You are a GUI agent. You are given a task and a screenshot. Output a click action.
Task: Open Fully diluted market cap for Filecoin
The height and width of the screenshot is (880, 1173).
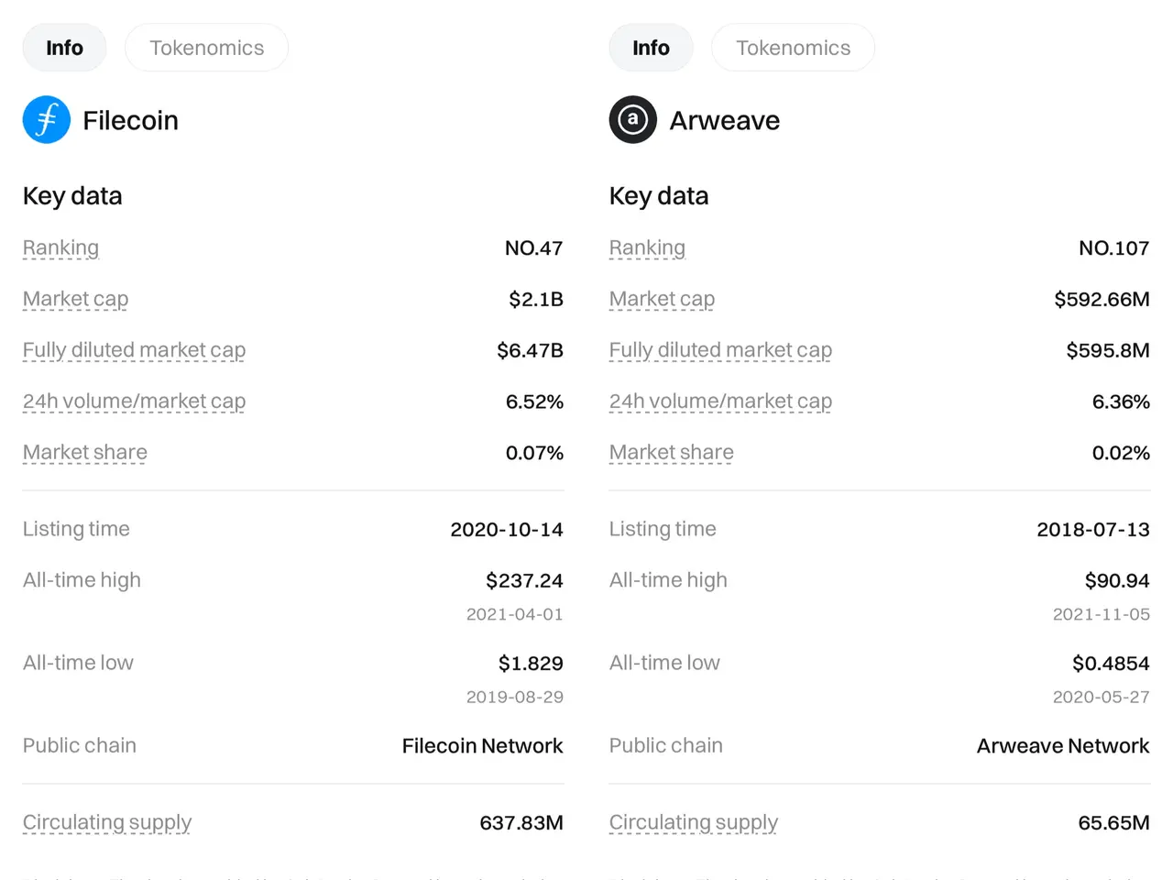[x=134, y=350]
